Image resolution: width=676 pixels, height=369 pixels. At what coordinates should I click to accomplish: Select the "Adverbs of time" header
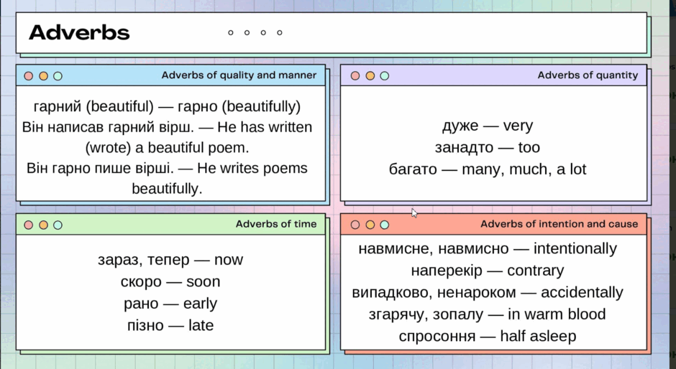coord(276,224)
